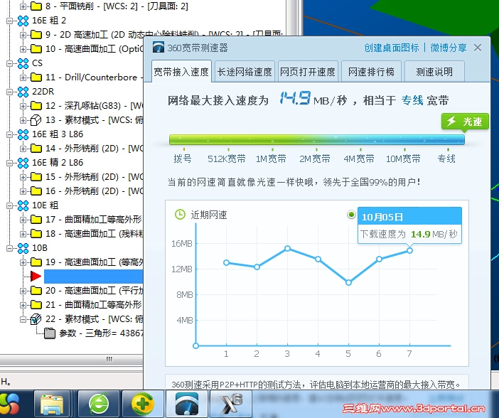Switch to 长途网络速度 tab

click(x=245, y=72)
